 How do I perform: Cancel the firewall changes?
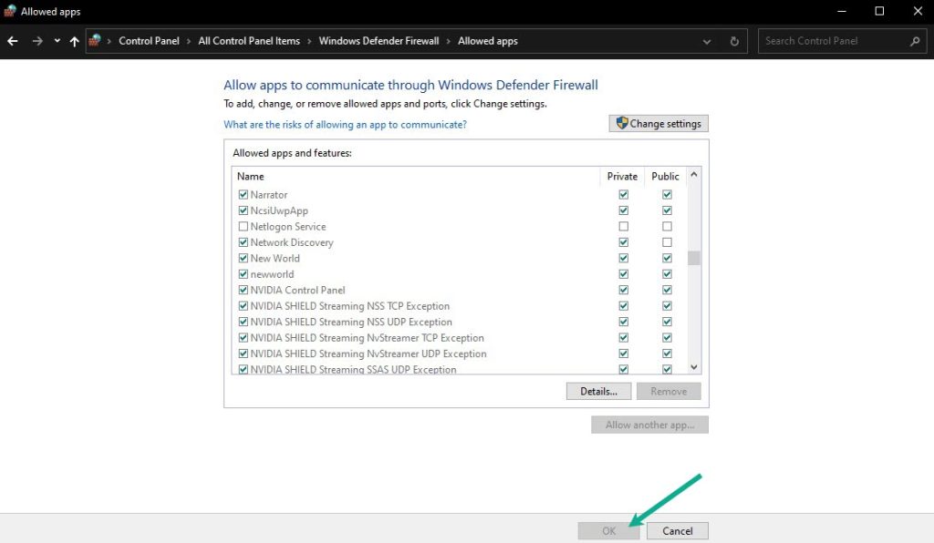pyautogui.click(x=678, y=530)
